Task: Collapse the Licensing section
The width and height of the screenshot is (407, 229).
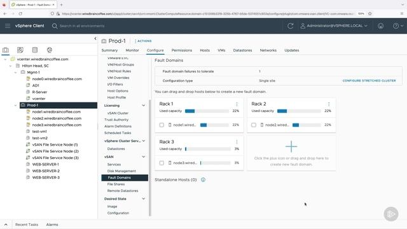Action: (144, 106)
